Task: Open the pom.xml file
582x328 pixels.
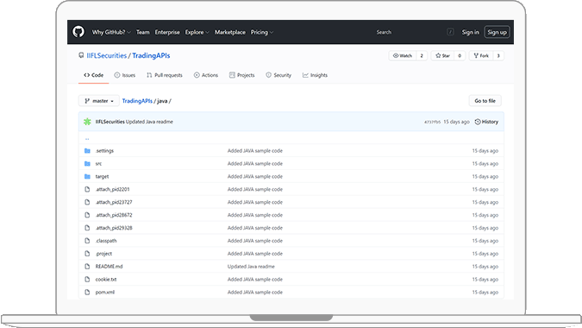Action: 105,293
